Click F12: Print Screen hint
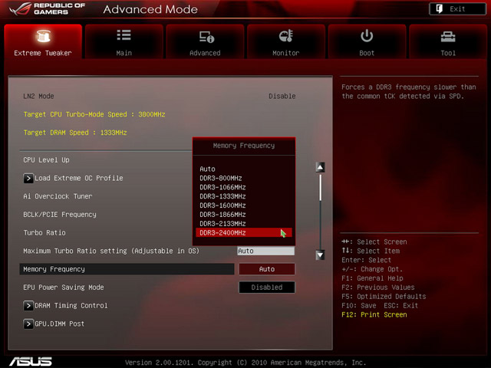Viewport: 491px width, 368px height. tap(374, 314)
